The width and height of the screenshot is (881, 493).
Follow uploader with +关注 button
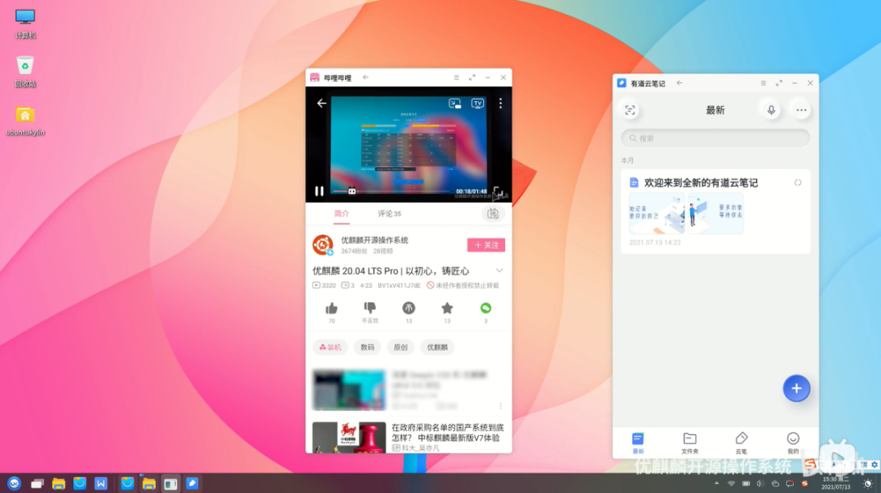tap(486, 244)
